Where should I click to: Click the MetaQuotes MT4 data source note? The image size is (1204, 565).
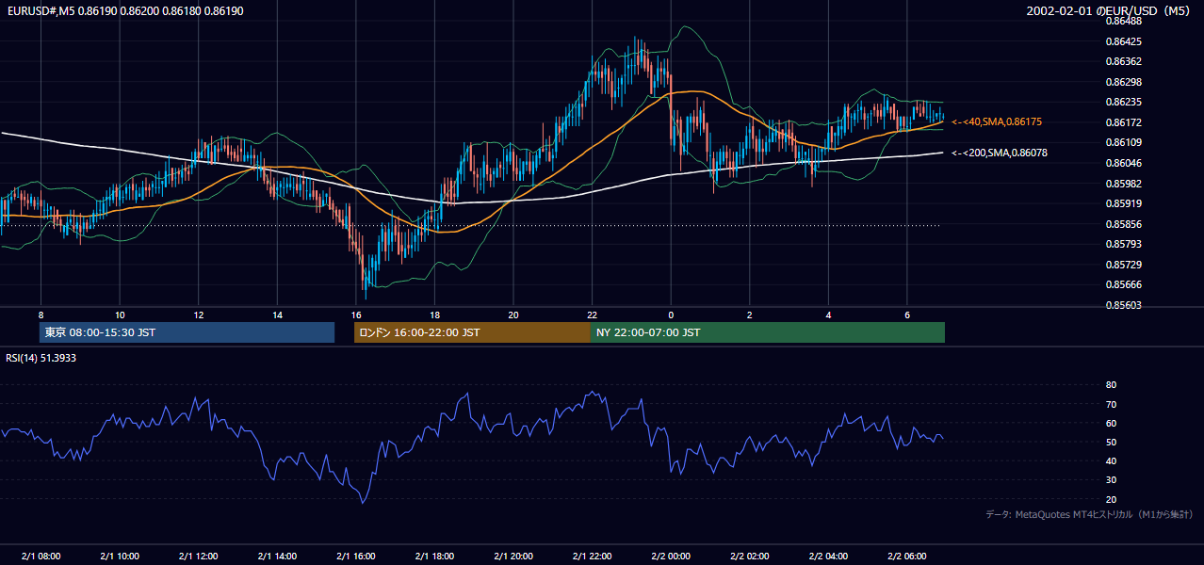pos(1089,514)
